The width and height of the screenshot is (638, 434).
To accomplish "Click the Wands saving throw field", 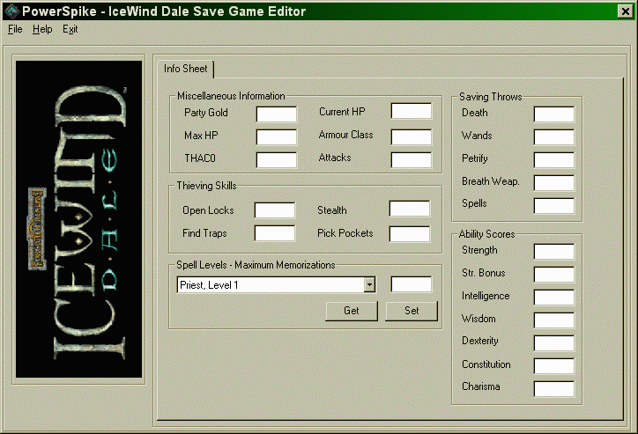I will pyautogui.click(x=553, y=137).
